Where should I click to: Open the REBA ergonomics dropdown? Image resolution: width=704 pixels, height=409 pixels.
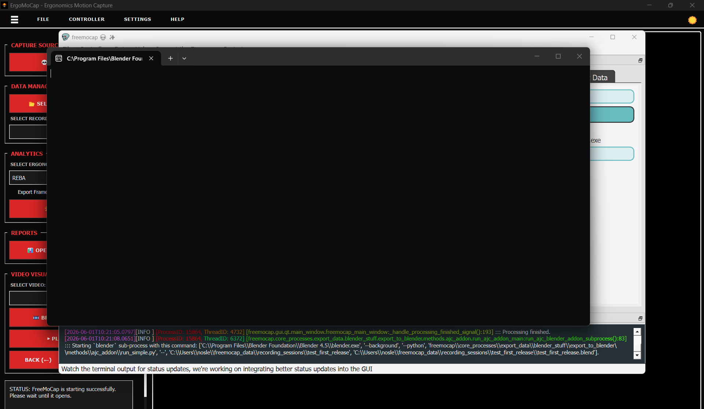pos(28,178)
